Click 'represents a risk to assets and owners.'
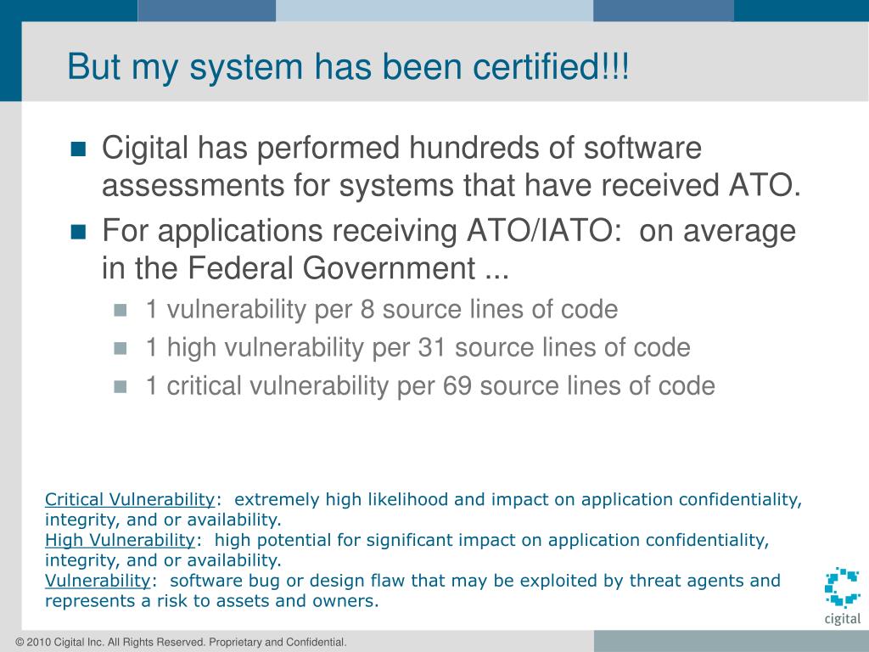The height and width of the screenshot is (652, 869). pos(211,601)
